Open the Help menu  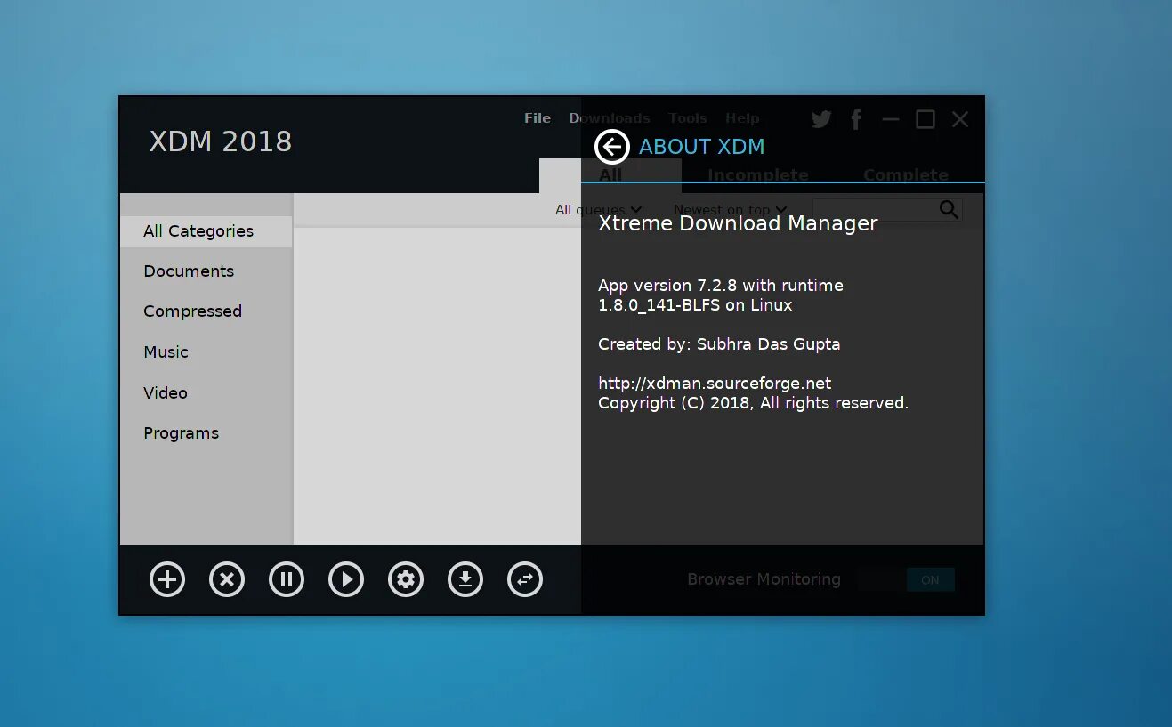point(742,118)
